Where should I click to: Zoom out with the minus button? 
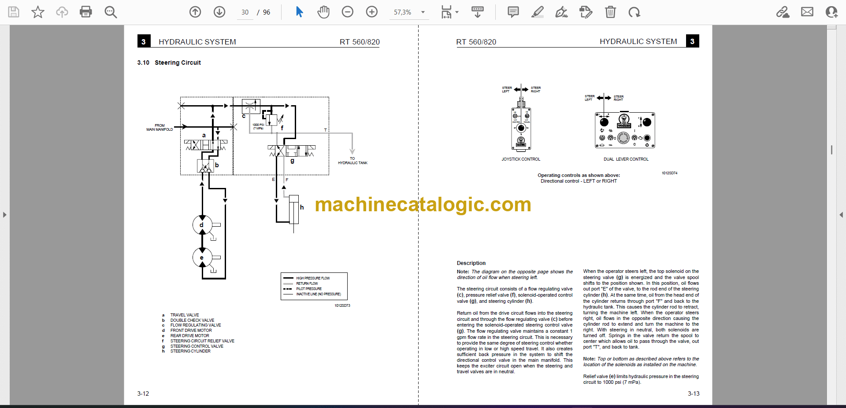tap(348, 12)
